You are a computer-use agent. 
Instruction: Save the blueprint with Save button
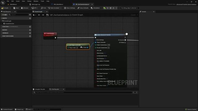click(16, 8)
